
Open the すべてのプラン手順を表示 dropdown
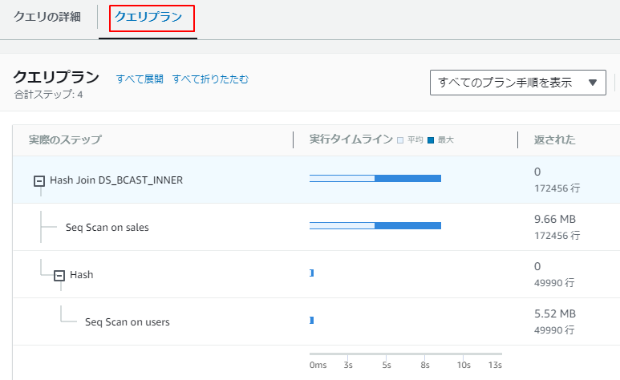pyautogui.click(x=517, y=83)
